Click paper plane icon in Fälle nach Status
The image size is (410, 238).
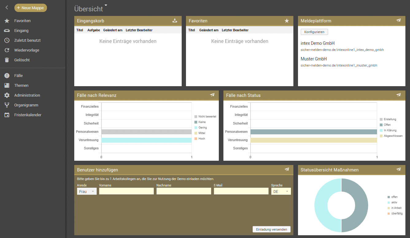(x=398, y=95)
